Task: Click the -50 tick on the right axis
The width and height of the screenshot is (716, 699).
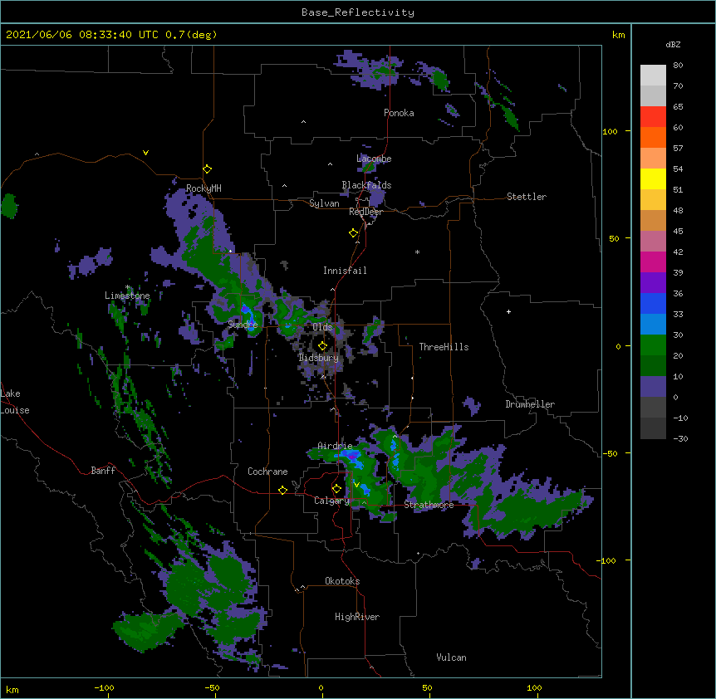Action: [609, 453]
